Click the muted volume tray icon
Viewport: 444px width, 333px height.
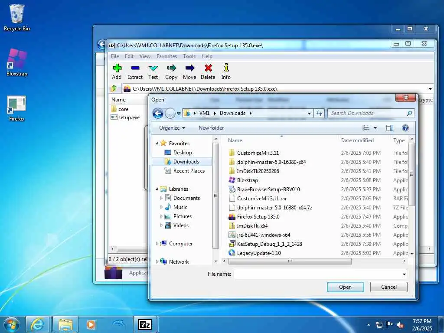tap(400, 325)
